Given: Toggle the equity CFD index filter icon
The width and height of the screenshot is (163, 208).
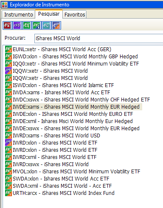Looking at the screenshot, I should 37,25.
